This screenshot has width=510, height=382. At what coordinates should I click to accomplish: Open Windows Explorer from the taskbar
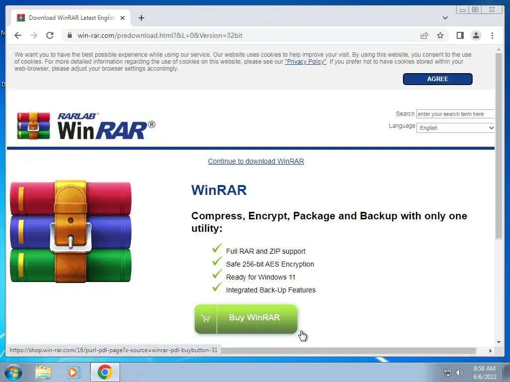43,372
